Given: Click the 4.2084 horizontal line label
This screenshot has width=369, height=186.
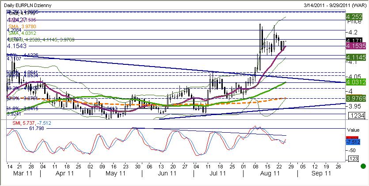Looking at the screenshot, I should [14, 30].
